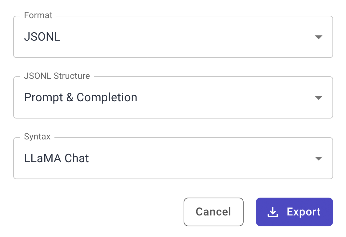Screen dimensions: 346x237
Task: Click the Format field label
Action: click(x=38, y=15)
